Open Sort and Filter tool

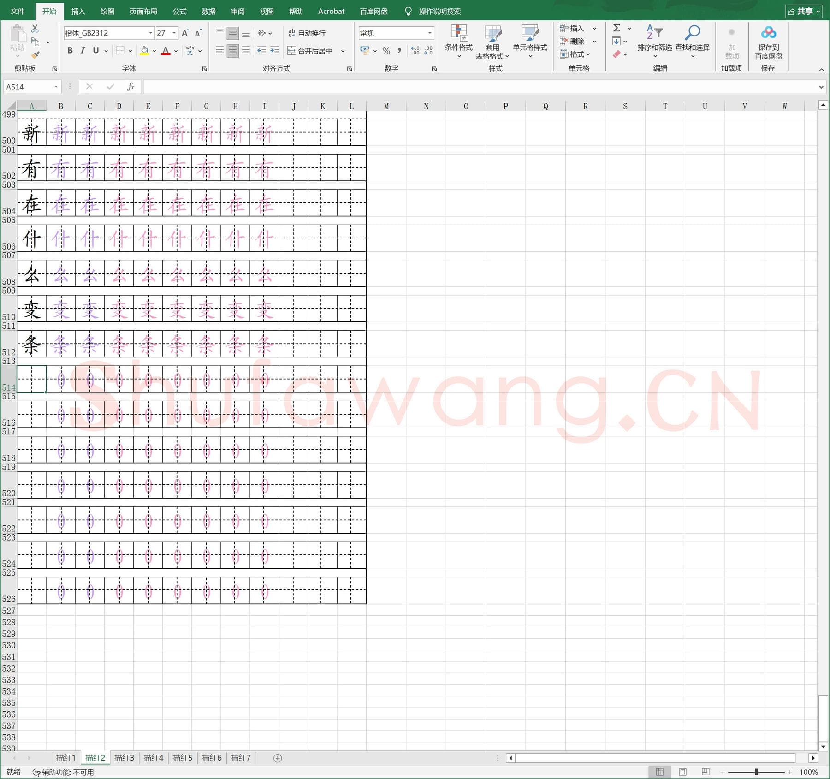(654, 42)
